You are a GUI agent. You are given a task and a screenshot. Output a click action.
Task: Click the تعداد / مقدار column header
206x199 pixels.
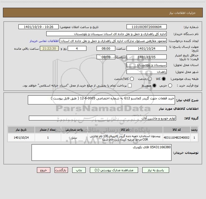(48, 130)
